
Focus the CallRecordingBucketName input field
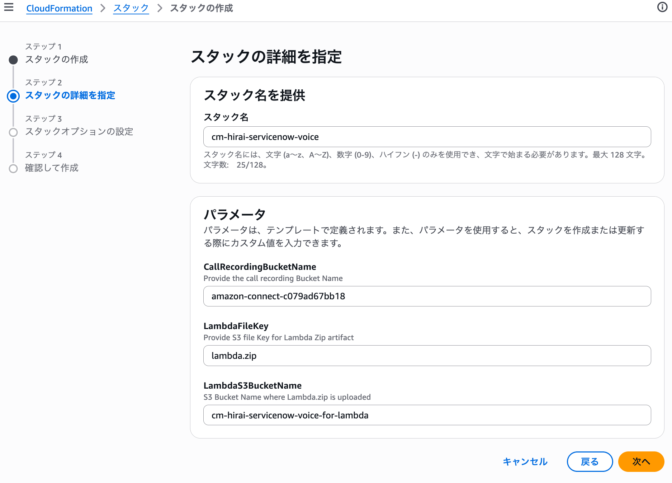click(427, 296)
